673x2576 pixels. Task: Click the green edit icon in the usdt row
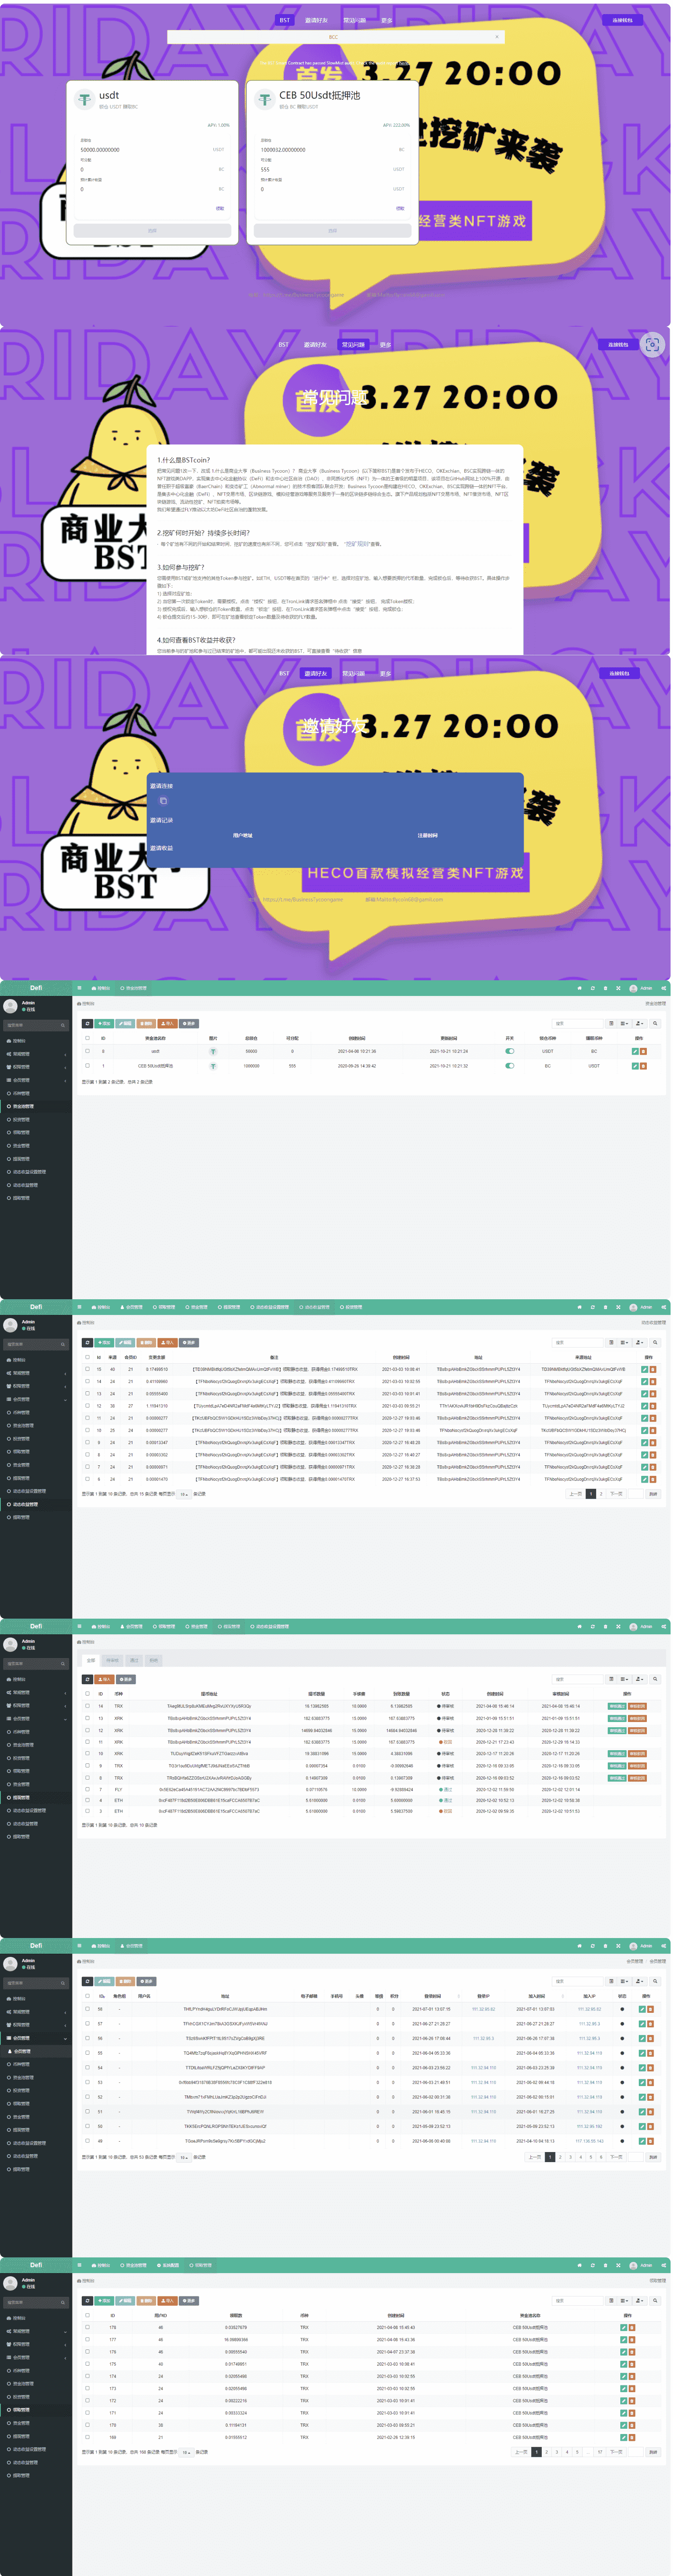tap(635, 1051)
